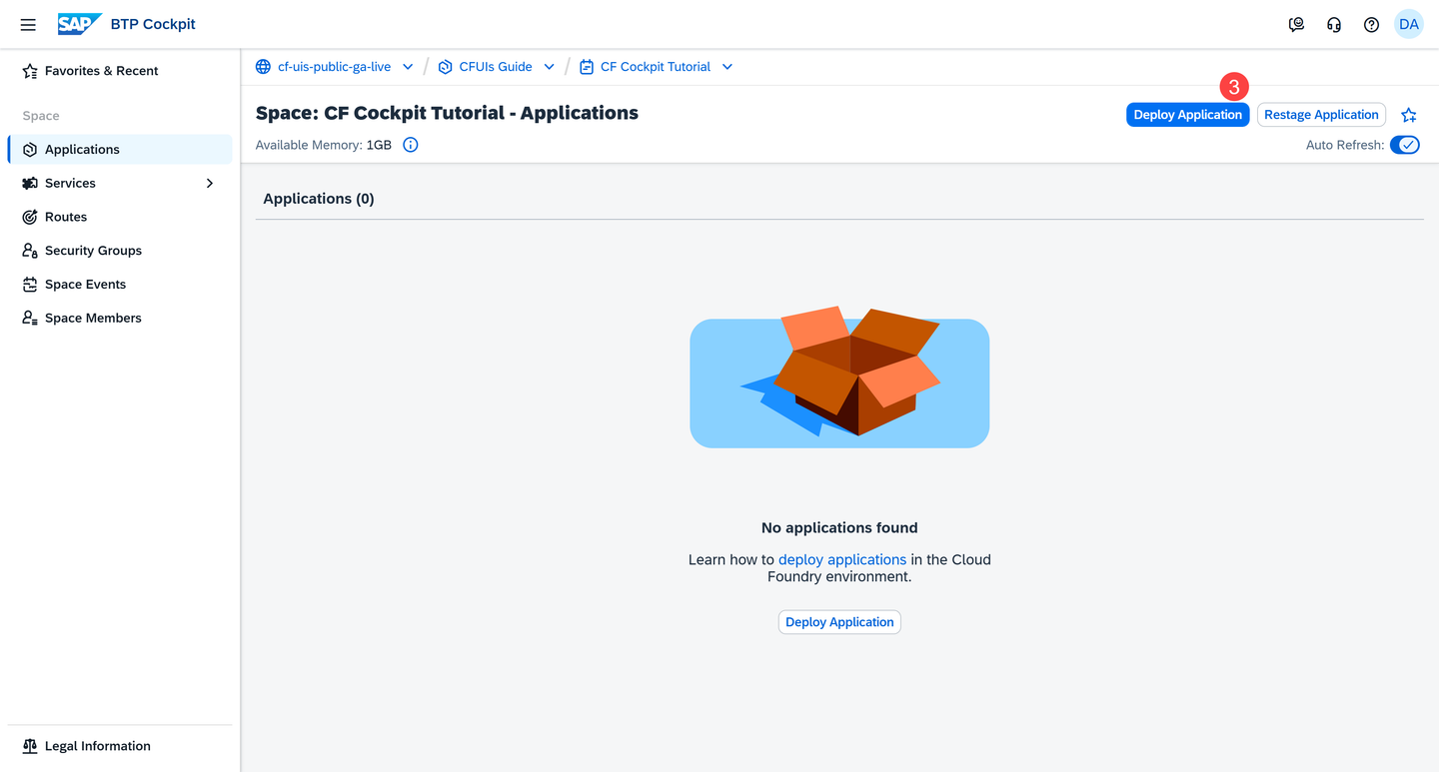Click Deploy Application button below empty message
The height and width of the screenshot is (772, 1439).
[839, 622]
